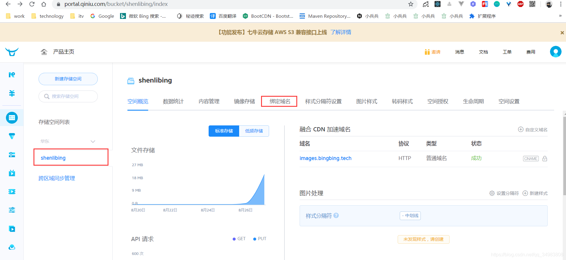Bookmark this page with star icon
Viewport: 566px width, 260px height.
click(411, 4)
